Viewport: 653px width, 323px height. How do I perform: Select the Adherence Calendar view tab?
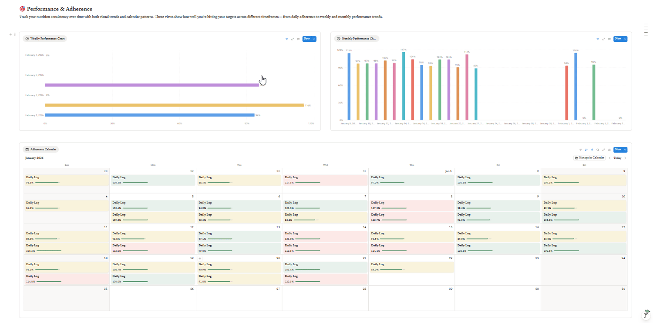tap(41, 150)
